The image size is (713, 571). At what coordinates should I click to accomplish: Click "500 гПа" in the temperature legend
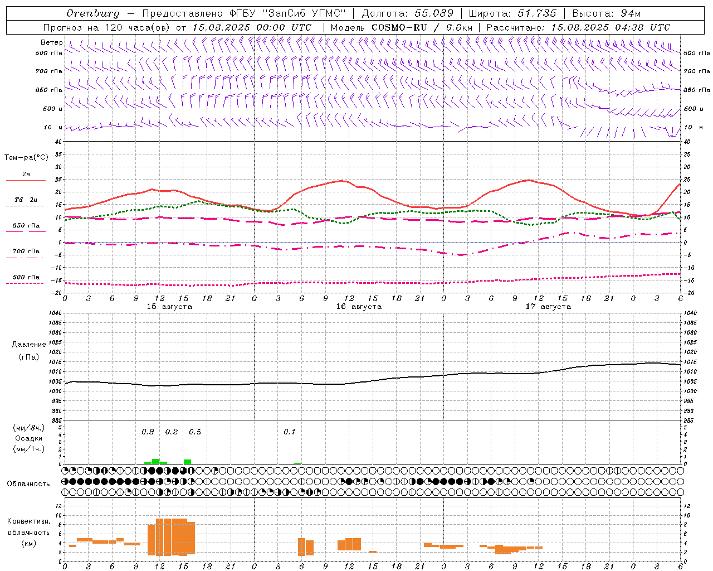click(26, 277)
